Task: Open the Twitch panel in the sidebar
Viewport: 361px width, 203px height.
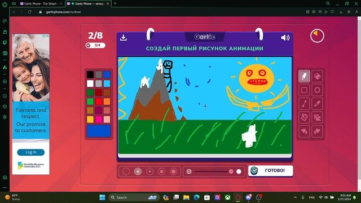Action: (5, 43)
